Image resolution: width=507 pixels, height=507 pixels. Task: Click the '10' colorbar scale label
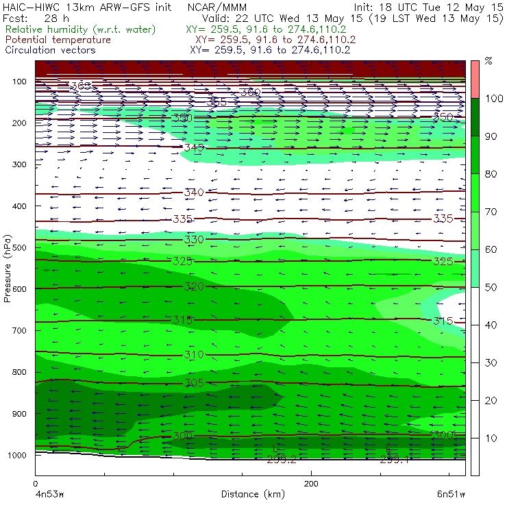[x=491, y=438]
